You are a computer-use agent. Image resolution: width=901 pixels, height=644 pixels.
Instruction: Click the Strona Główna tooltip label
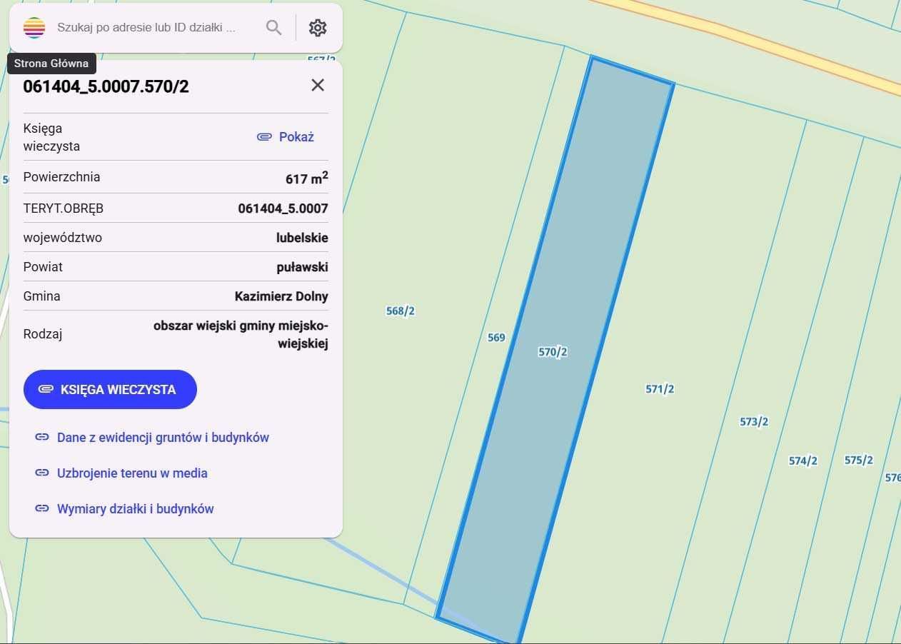(x=51, y=64)
